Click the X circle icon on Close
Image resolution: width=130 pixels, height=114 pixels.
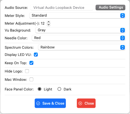click(x=80, y=103)
